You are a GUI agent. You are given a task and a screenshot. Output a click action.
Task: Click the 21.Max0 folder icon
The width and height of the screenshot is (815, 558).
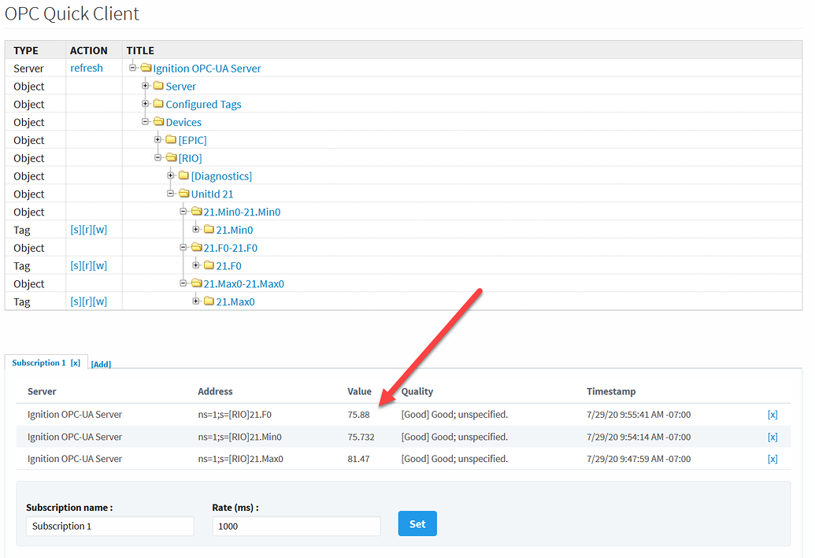209,301
